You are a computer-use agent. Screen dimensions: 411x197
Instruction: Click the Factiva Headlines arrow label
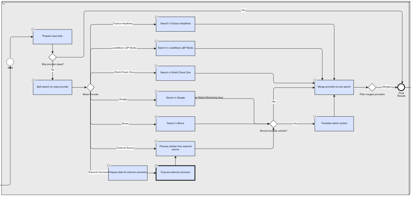click(x=123, y=23)
